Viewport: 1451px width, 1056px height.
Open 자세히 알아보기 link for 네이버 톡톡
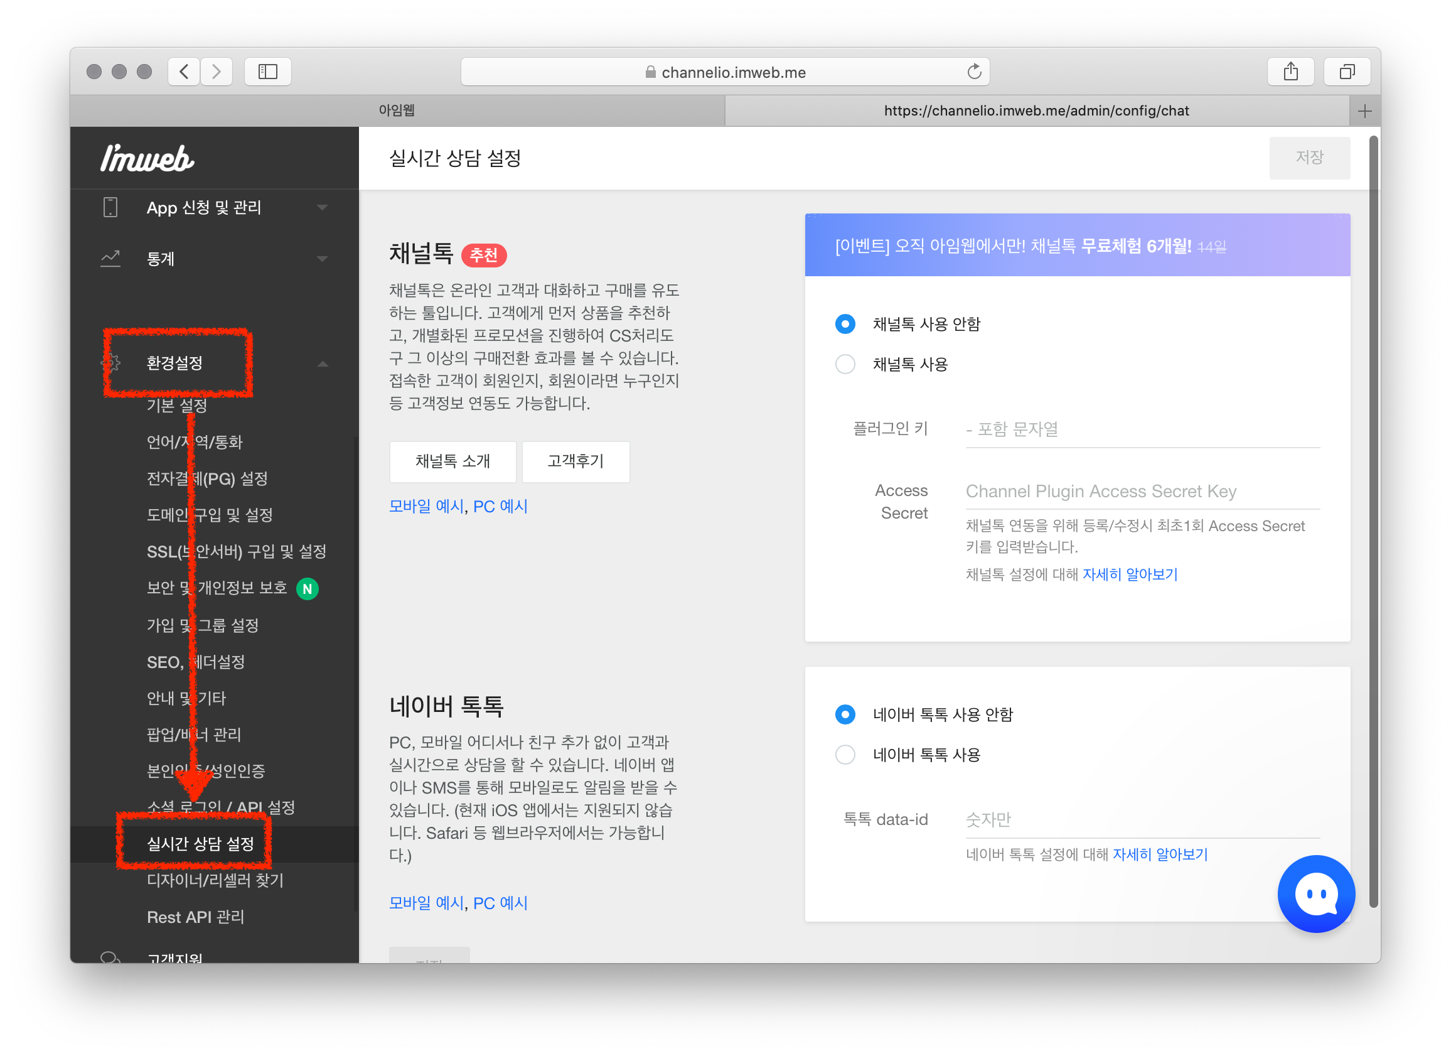click(x=1159, y=854)
